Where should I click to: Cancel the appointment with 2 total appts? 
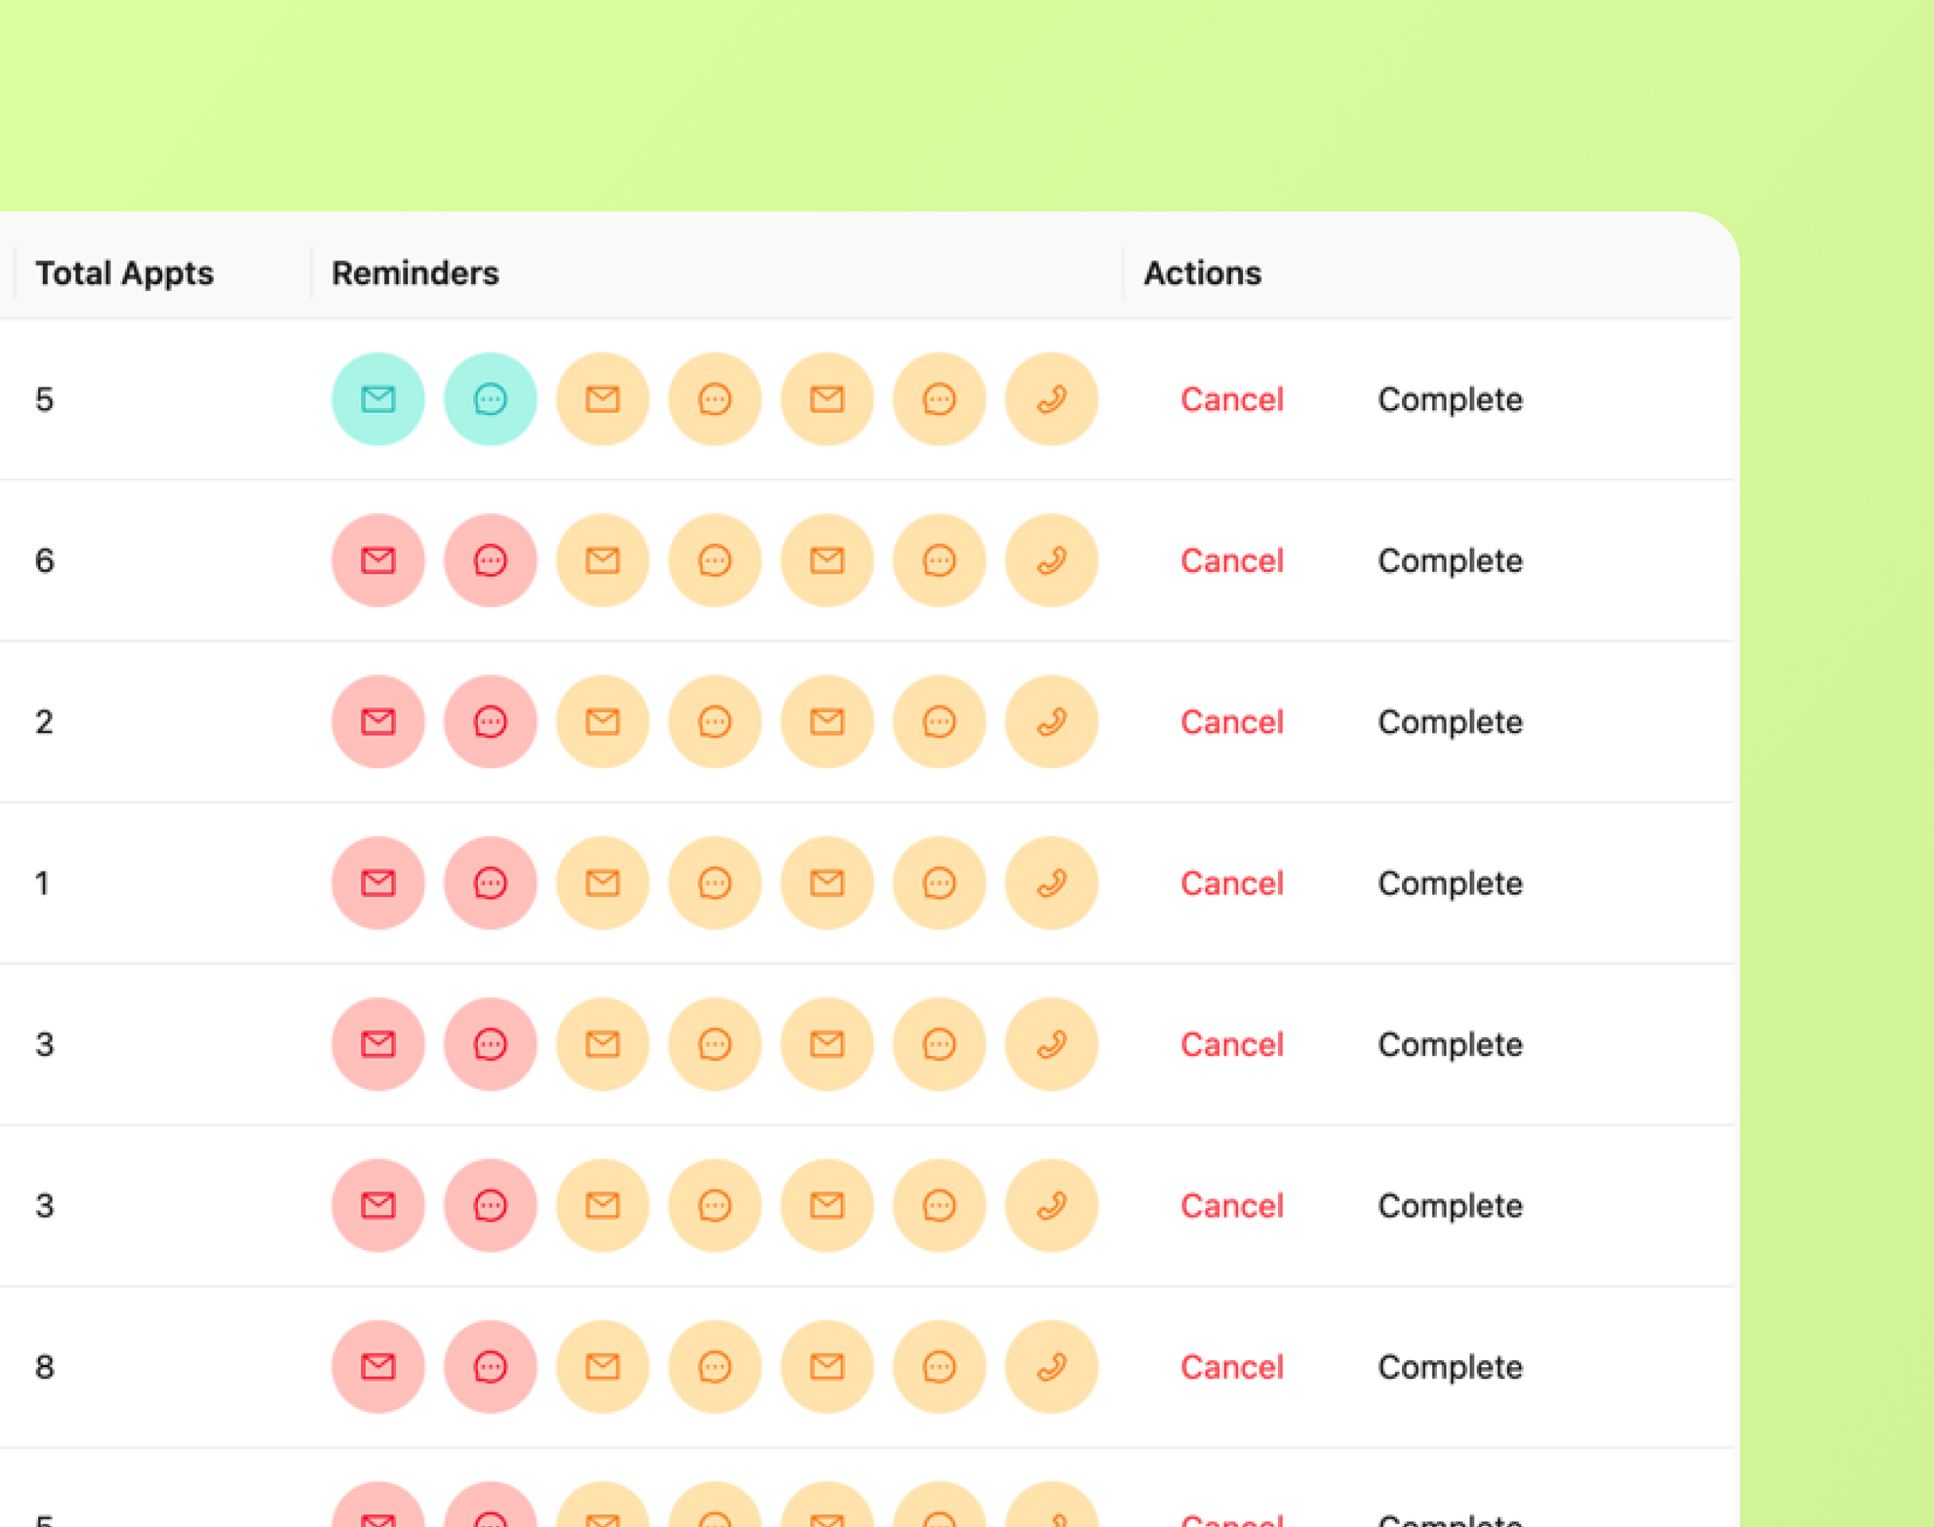coord(1232,721)
